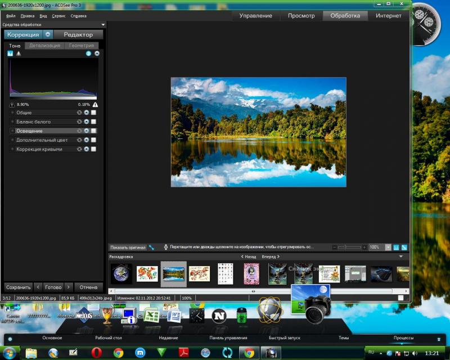Screen dimensions: 450x360
Task: Toggle Освещение checkbox
Action: pyautogui.click(x=93, y=131)
